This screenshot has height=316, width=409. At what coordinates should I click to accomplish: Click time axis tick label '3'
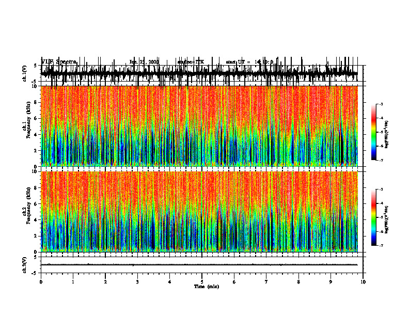tap(137, 282)
